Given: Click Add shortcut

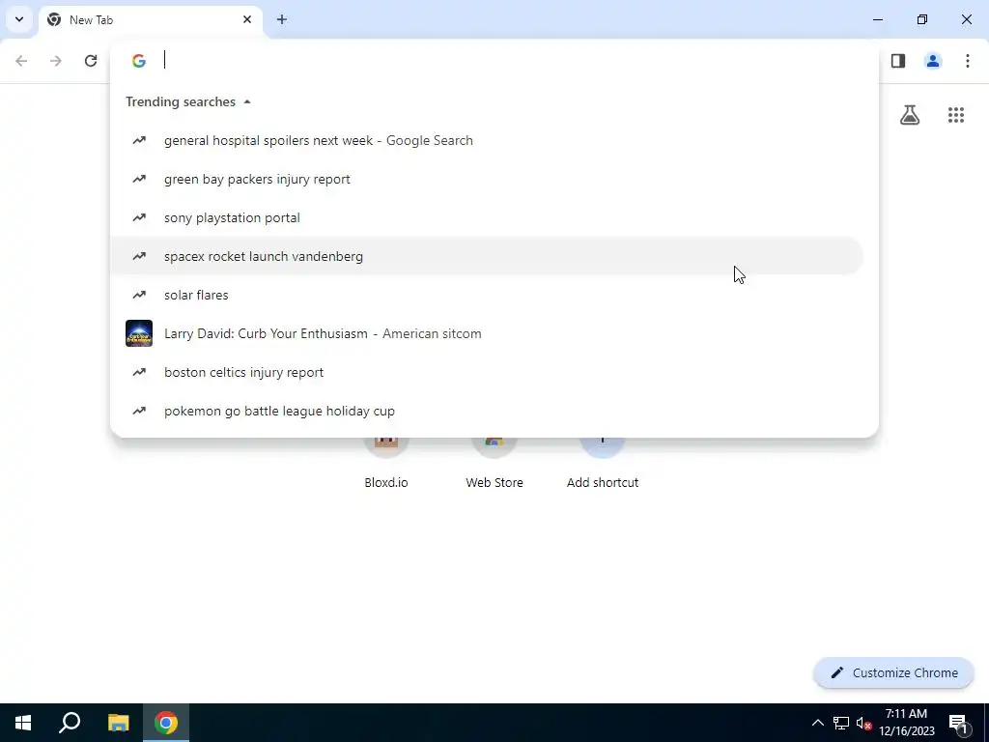Looking at the screenshot, I should (x=603, y=464).
